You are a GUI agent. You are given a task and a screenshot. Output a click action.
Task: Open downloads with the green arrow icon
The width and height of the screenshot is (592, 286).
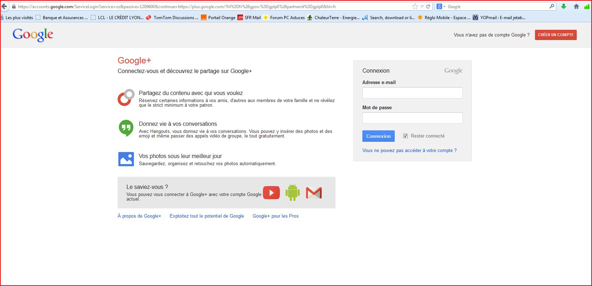[x=563, y=6]
